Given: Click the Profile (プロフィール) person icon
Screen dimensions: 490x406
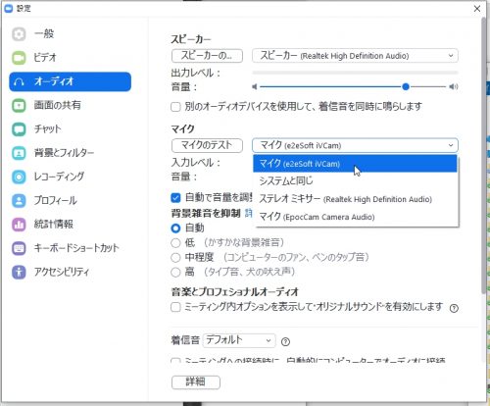Looking at the screenshot, I should pyautogui.click(x=19, y=201).
